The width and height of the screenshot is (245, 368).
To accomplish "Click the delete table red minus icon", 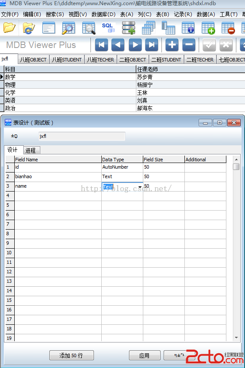I will pos(228,28).
